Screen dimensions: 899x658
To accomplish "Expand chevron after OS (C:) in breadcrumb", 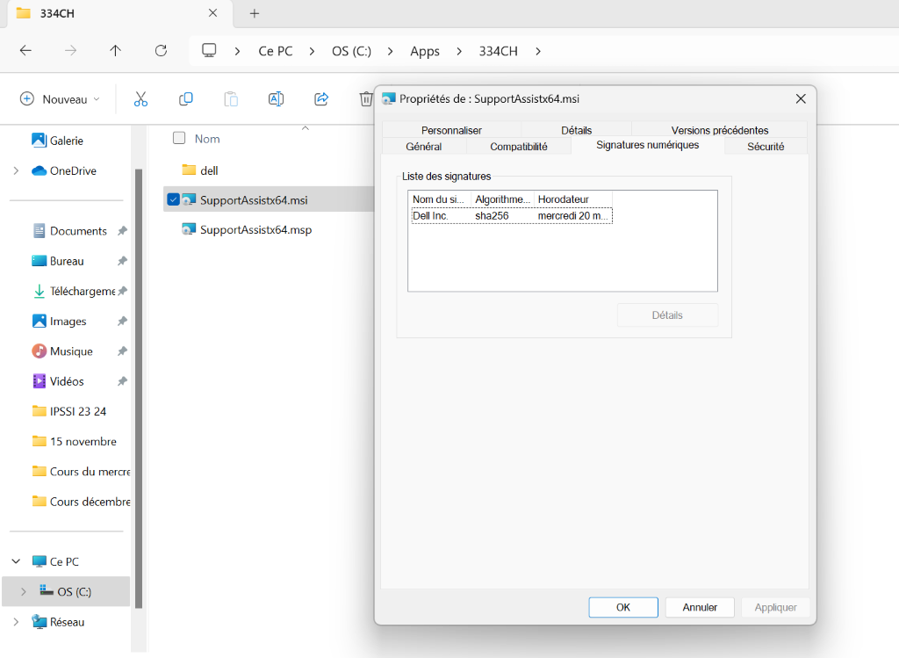I will click(x=390, y=51).
